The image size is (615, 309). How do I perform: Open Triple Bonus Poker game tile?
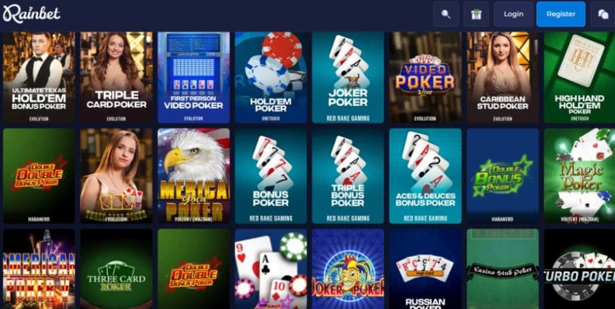(x=348, y=176)
